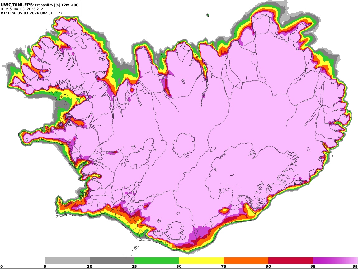Viewport: 358px width, 269px height.
Task: Click the light gray 5-10 colorbar segment
Action: coord(67,261)
